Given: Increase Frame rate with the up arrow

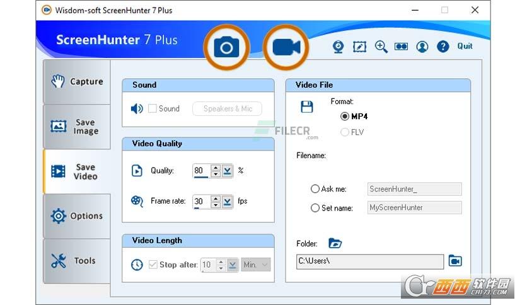Looking at the screenshot, I should [216, 198].
